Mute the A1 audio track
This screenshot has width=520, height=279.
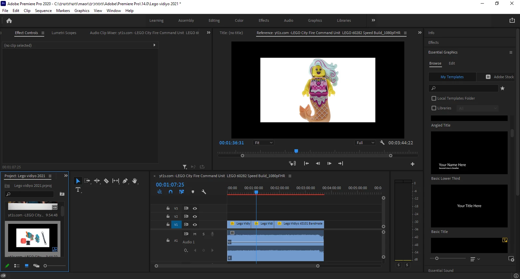[x=195, y=234]
